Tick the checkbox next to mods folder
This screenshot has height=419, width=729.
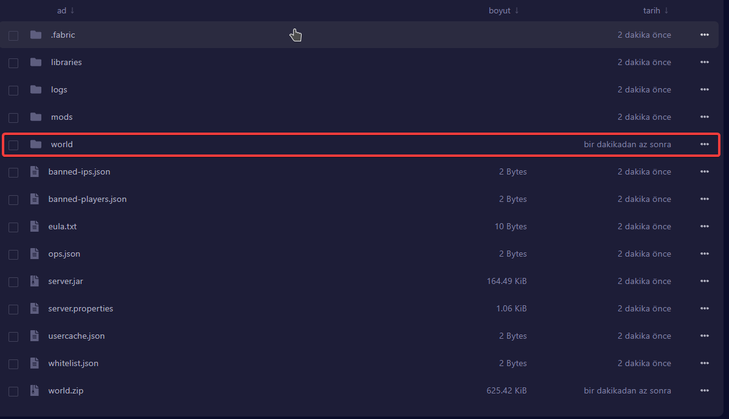tap(13, 117)
